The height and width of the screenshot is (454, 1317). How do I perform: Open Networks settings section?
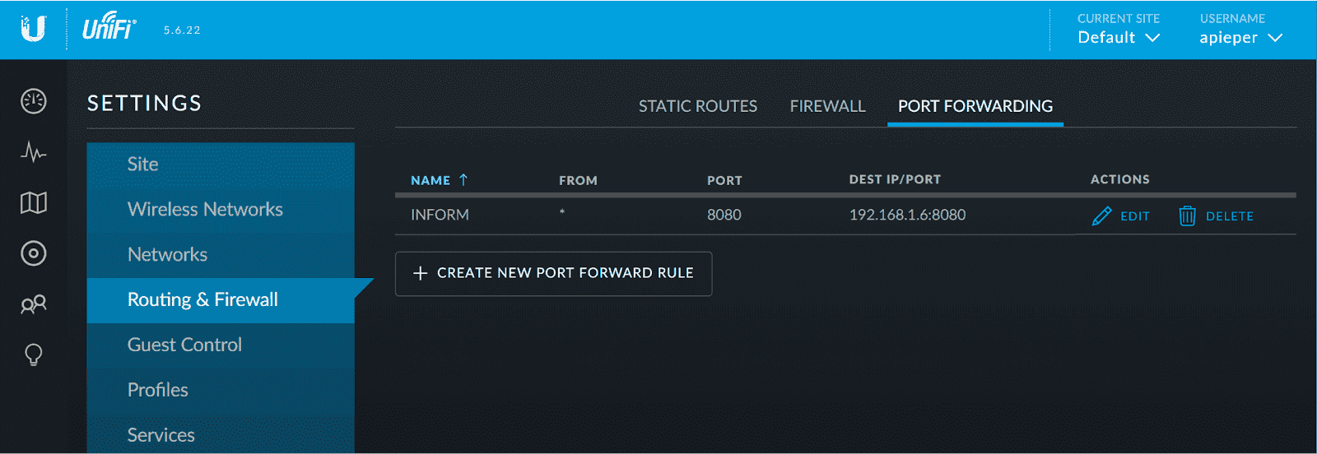tap(221, 255)
